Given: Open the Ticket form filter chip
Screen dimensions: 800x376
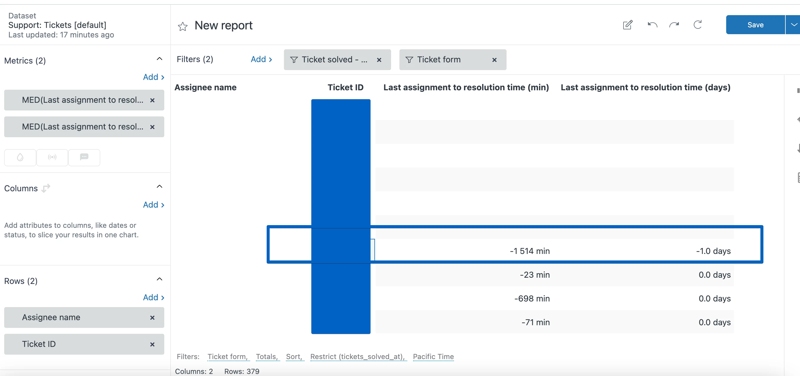Looking at the screenshot, I should pyautogui.click(x=438, y=59).
